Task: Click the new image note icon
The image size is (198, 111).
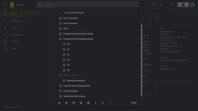Action: (x=157, y=17)
